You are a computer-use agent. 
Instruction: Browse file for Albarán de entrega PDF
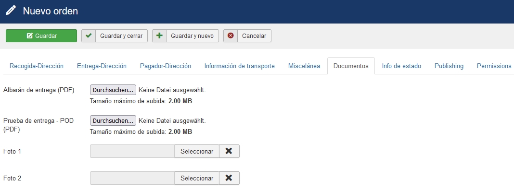tap(113, 90)
